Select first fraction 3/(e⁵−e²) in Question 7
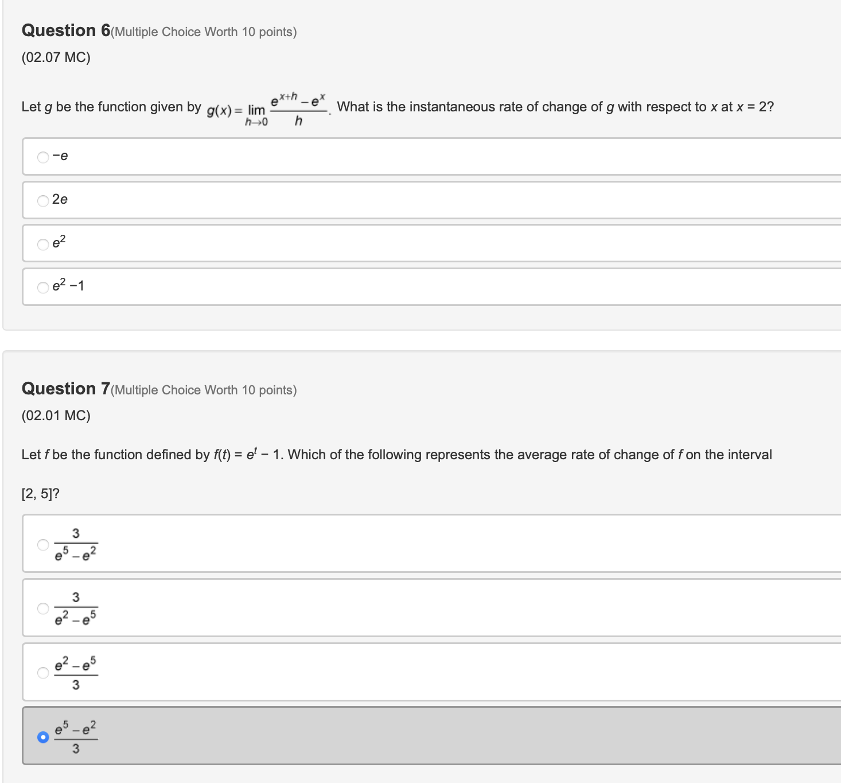The height and width of the screenshot is (783, 841). [42, 543]
